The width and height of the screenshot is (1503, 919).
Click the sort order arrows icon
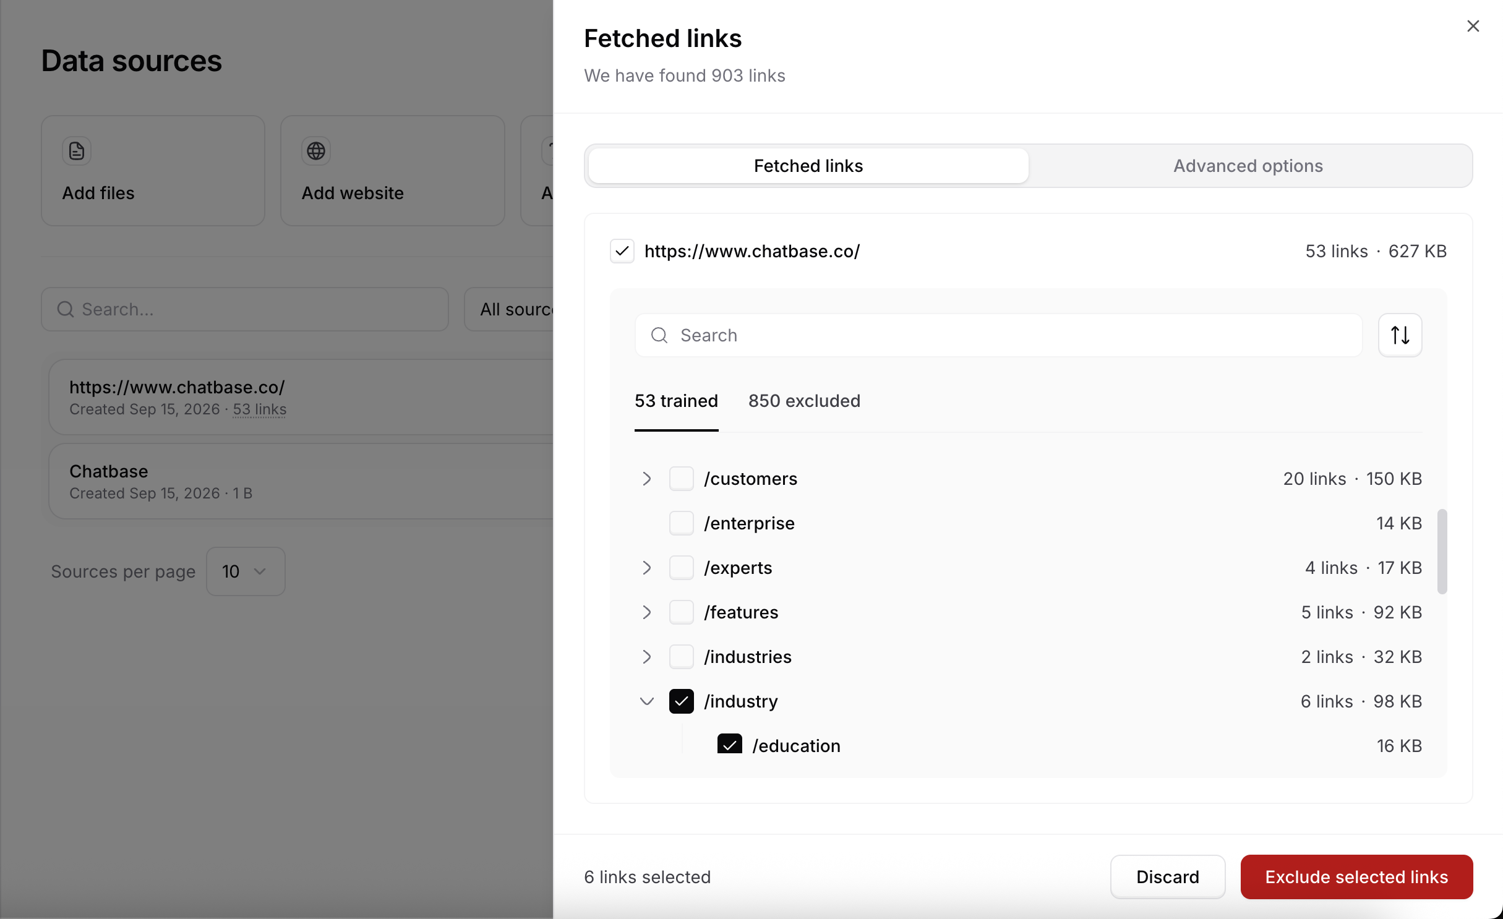(1400, 335)
